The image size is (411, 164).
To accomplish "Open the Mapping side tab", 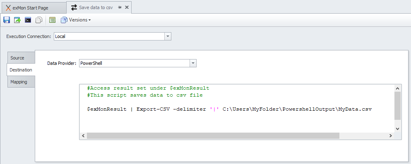I will pos(21,82).
